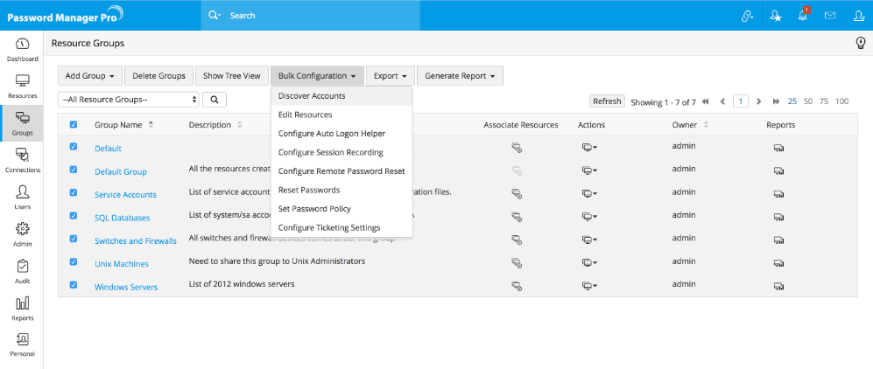Image resolution: width=873 pixels, height=369 pixels.
Task: Open the Switches and Firewalls link
Action: pos(135,240)
